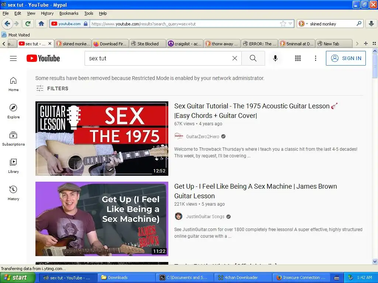Open the History menu
This screenshot has height=283, width=378.
pyautogui.click(x=47, y=13)
